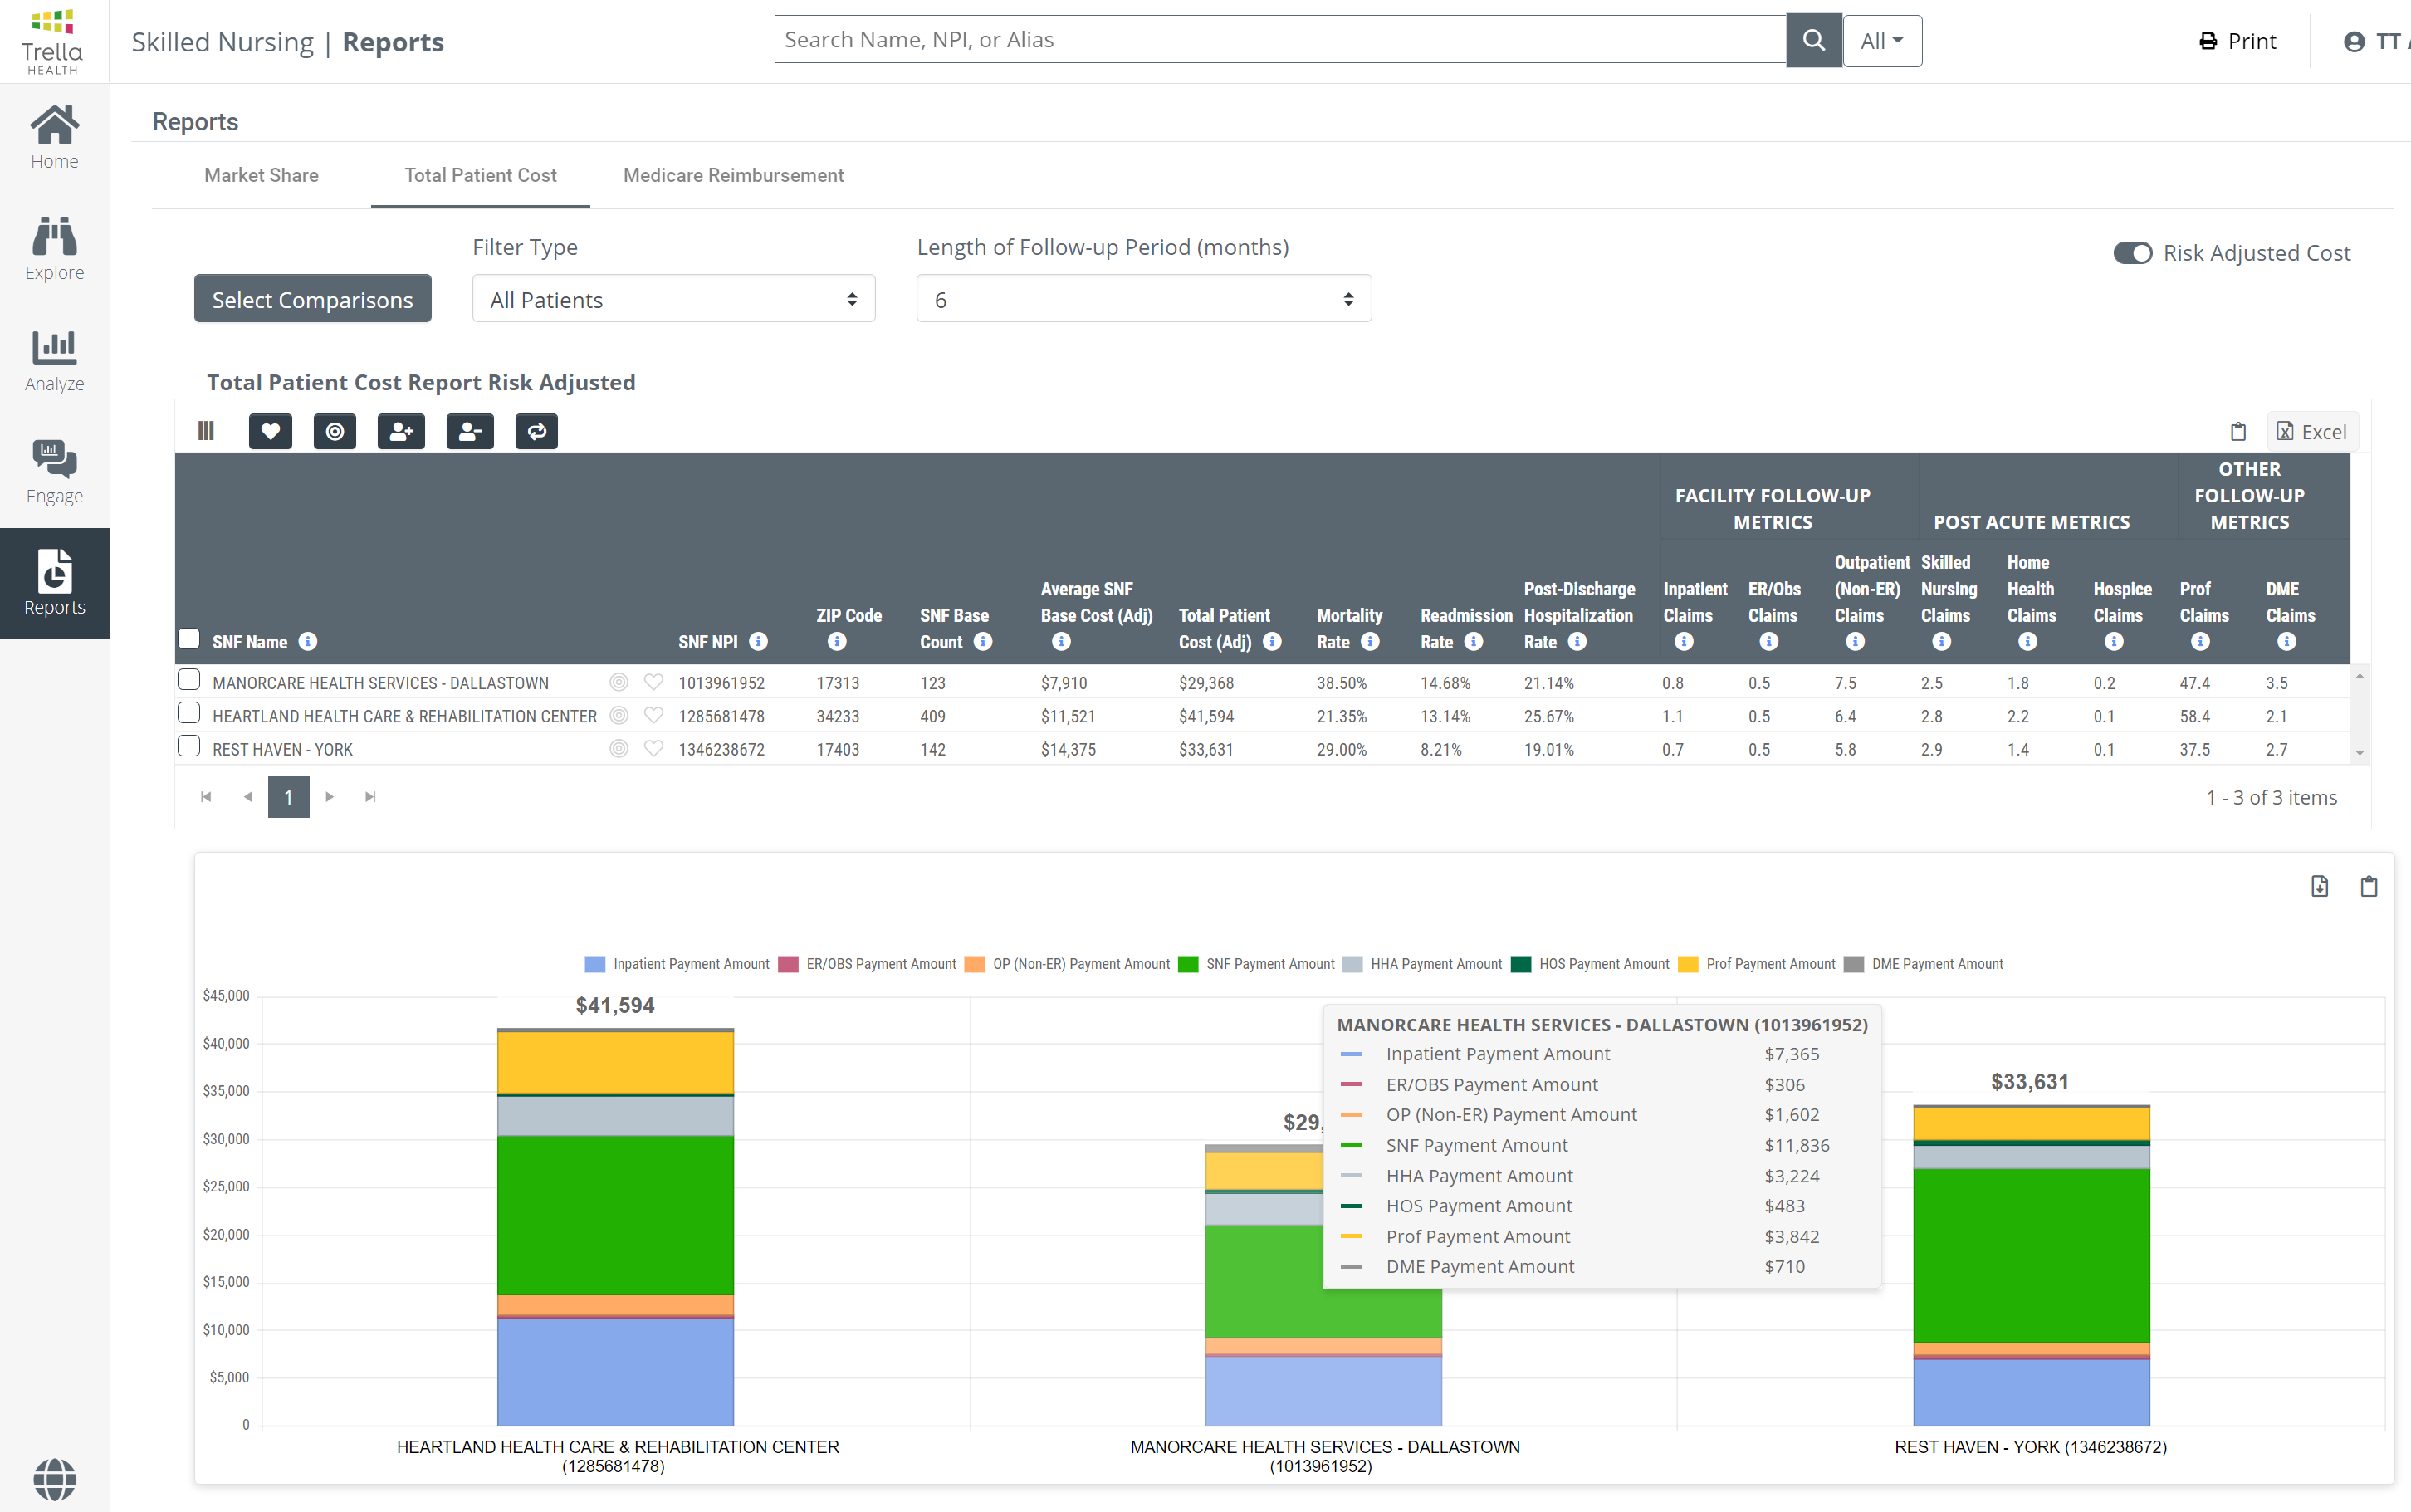Open the Reports sidebar section
The width and height of the screenshot is (2411, 1512).
click(54, 583)
